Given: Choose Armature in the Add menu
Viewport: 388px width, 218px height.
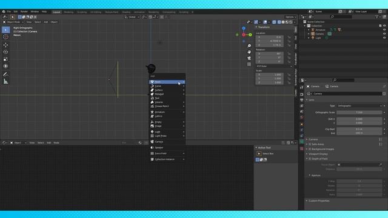Looking at the screenshot, I should point(167,112).
